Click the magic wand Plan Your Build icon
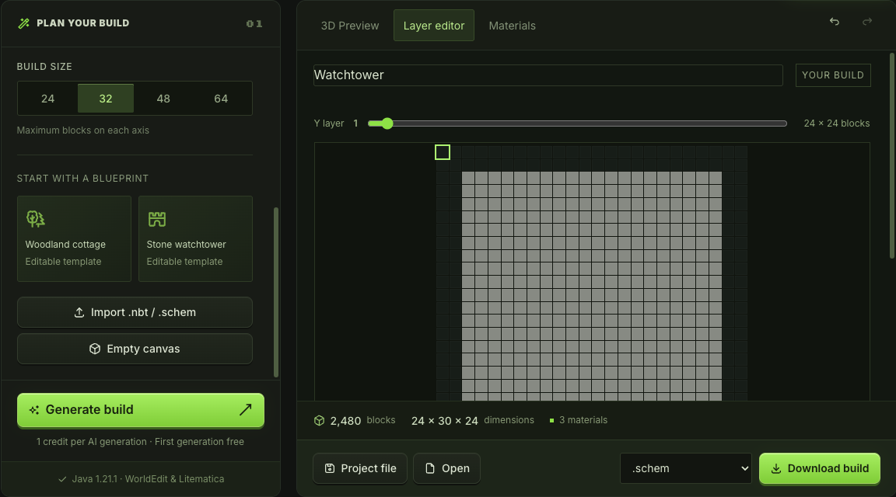The width and height of the screenshot is (896, 497). pyautogui.click(x=23, y=23)
